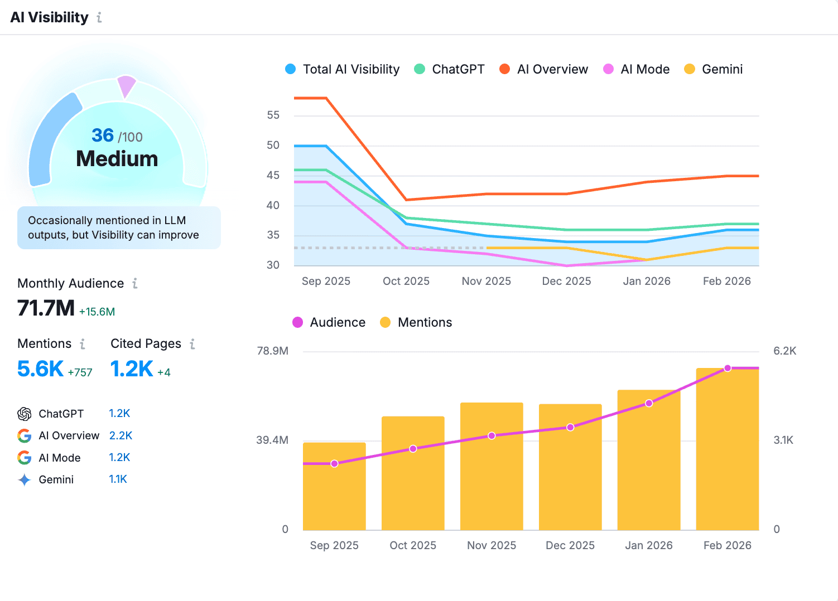Open the 1.2K cited pages value
This screenshot has height=601, width=838.
[x=132, y=369]
